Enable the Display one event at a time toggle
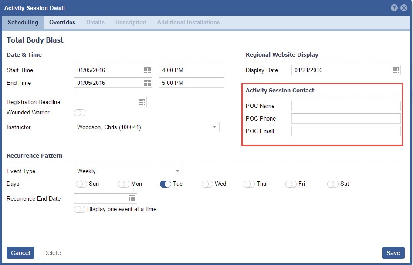This screenshot has width=413, height=265. click(x=80, y=209)
